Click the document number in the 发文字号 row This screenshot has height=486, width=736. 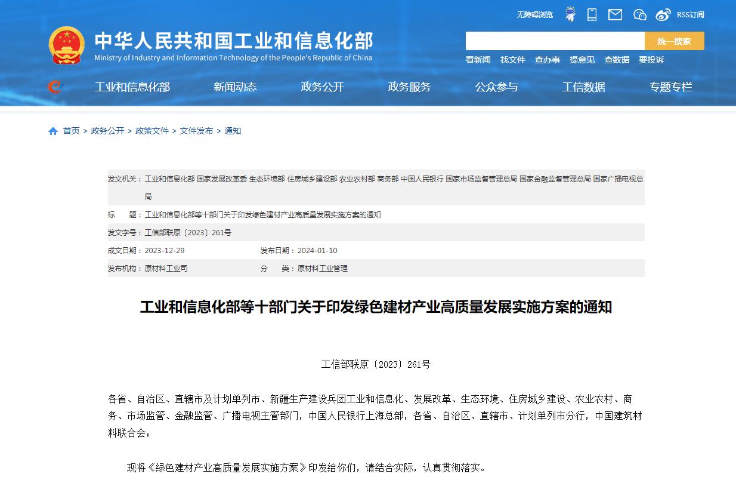(x=188, y=232)
